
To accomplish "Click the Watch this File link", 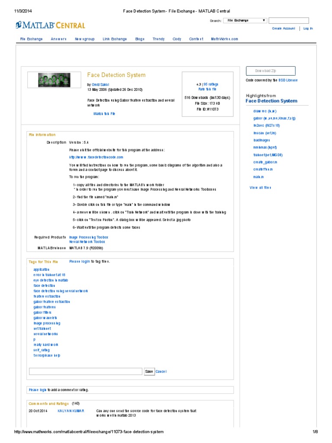I will click(104, 114).
